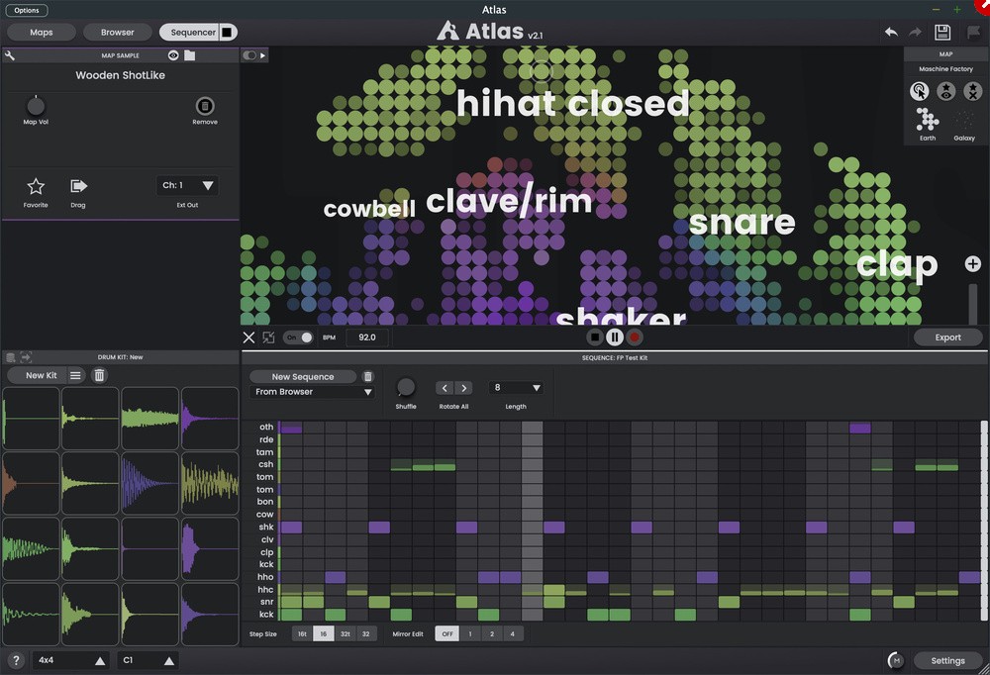Delete the sequence with the trash icon
Image resolution: width=990 pixels, height=675 pixels.
tap(368, 376)
